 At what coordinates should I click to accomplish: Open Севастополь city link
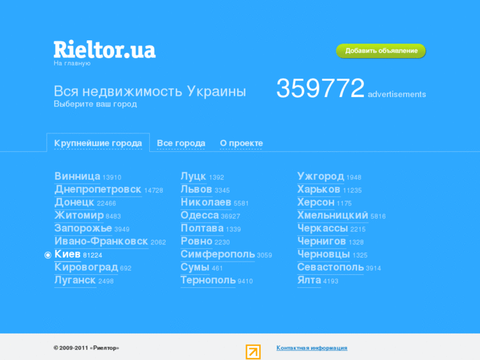coord(330,267)
